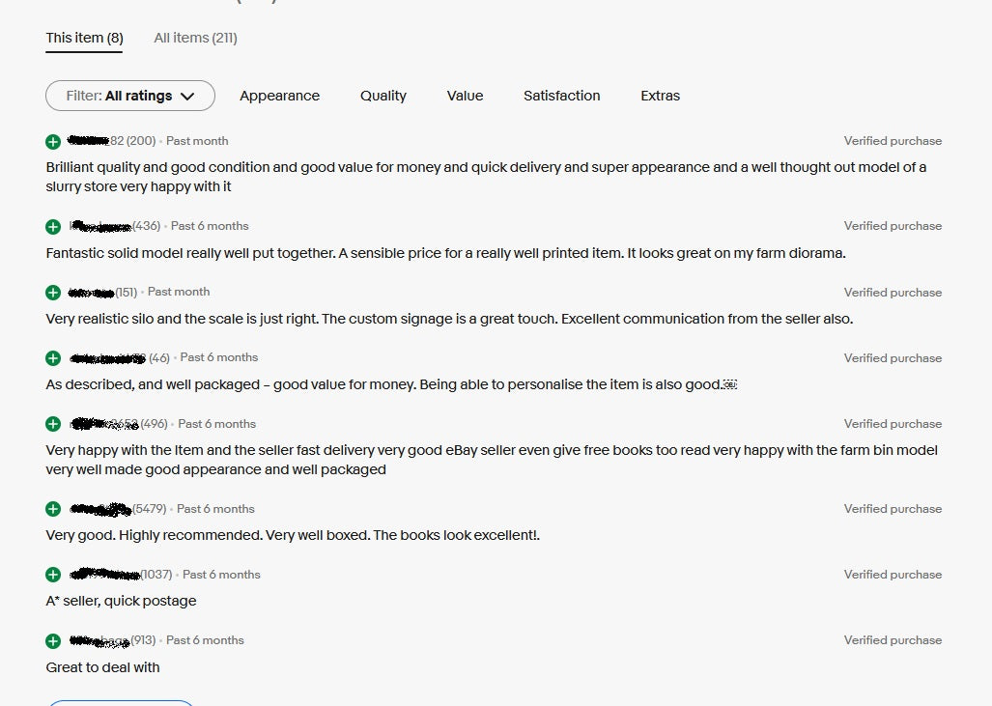The image size is (992, 706).
Task: Expand the Filter: All ratings dropdown
Action: pyautogui.click(x=130, y=96)
